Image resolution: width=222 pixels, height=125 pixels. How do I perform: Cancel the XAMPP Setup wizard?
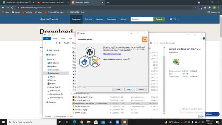point(141,90)
